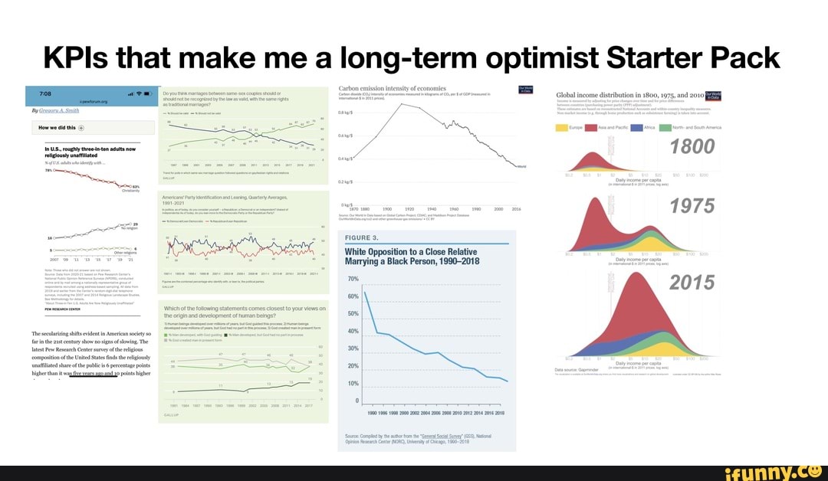
Task: Click the plus circle icon next to "How we did this"
Action: pos(82,128)
